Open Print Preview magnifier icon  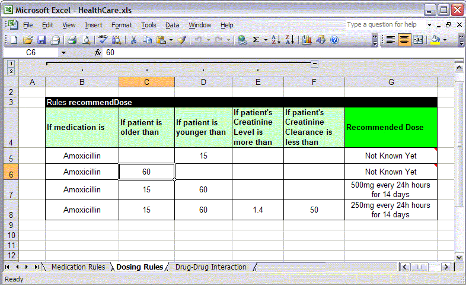tap(86, 40)
